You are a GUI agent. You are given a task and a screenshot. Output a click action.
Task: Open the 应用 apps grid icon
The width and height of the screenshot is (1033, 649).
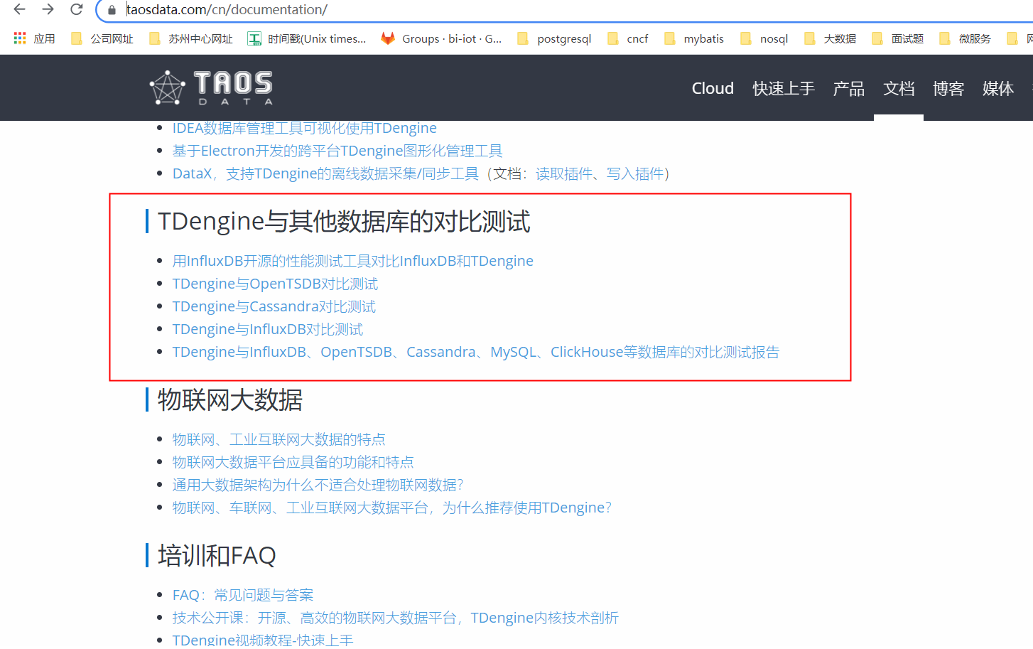(19, 38)
